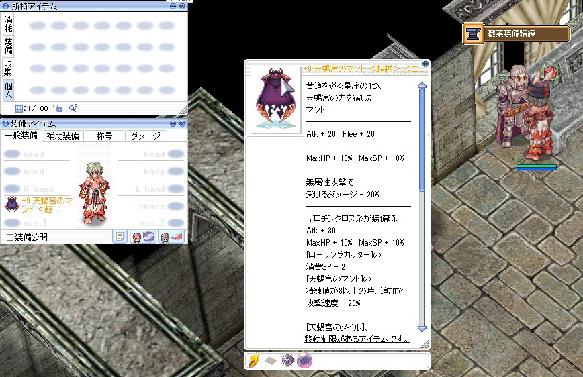Minimize the 所持アイテム inventory window
Screen dimensions: 583x377
[x=173, y=6]
